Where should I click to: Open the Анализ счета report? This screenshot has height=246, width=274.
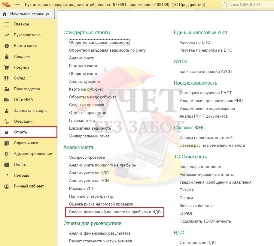[x=81, y=58]
